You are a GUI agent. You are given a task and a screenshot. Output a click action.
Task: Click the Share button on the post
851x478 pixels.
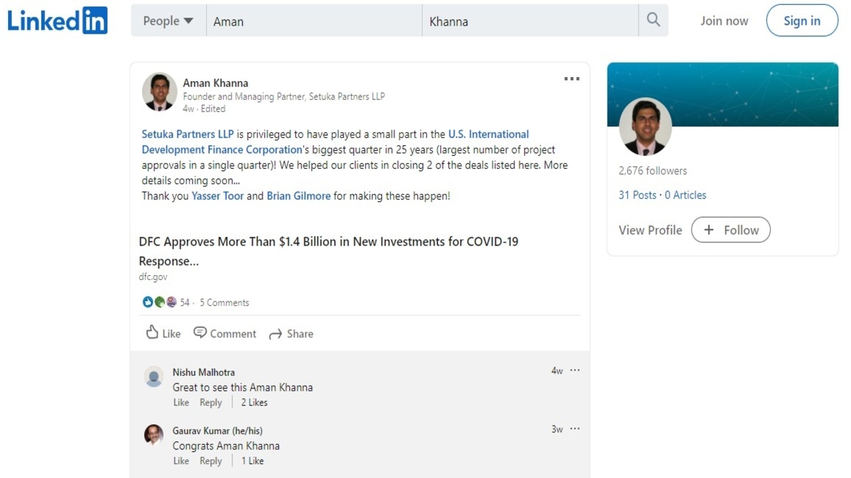point(291,334)
